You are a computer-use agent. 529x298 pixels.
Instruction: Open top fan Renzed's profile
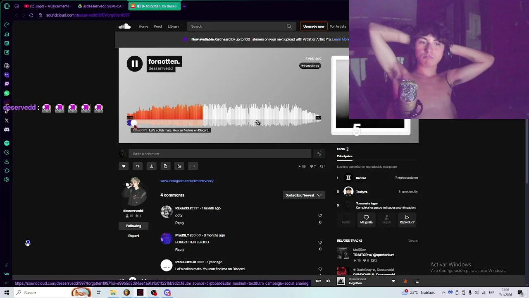(x=361, y=178)
